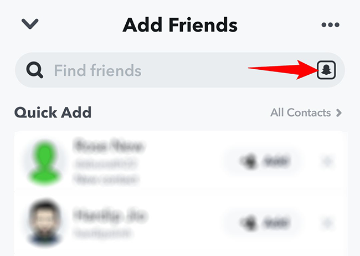Viewport: 360px width, 256px height.
Task: Collapse the Add Friends screen with down chevron
Action: click(30, 24)
